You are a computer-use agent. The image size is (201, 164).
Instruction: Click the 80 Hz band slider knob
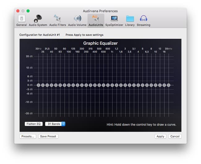[x=65, y=85]
